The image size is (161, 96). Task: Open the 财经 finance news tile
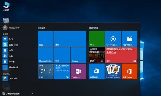[x=97, y=55]
